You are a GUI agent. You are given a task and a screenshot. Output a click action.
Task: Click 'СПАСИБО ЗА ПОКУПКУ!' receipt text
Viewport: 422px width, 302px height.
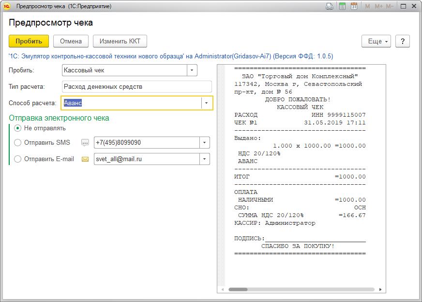click(298, 246)
